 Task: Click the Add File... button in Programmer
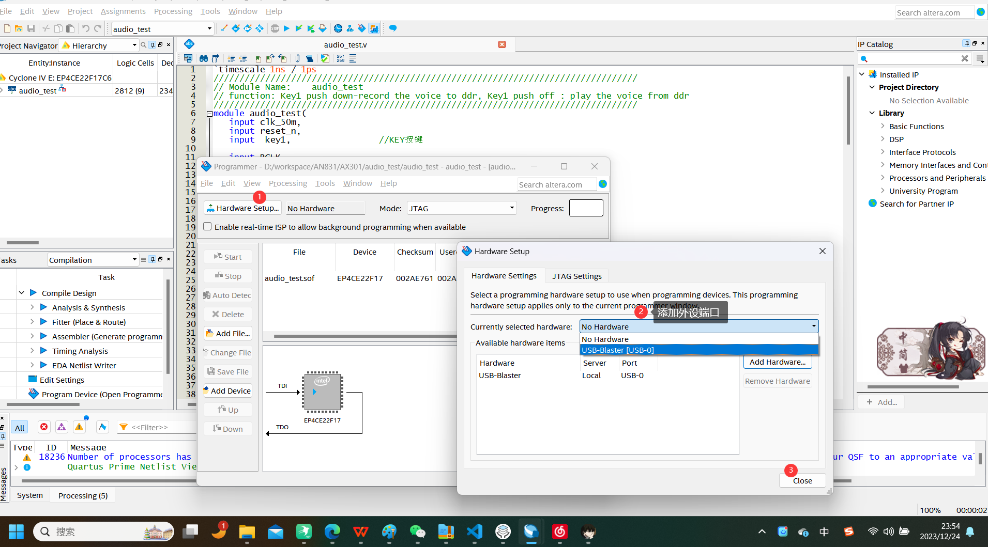coord(228,334)
